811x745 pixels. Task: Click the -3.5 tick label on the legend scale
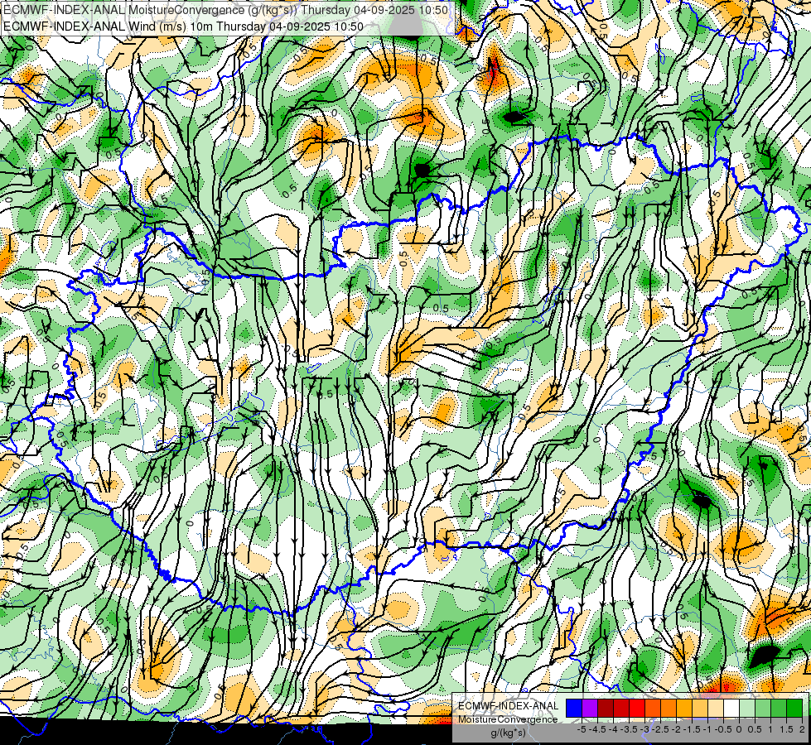(630, 729)
